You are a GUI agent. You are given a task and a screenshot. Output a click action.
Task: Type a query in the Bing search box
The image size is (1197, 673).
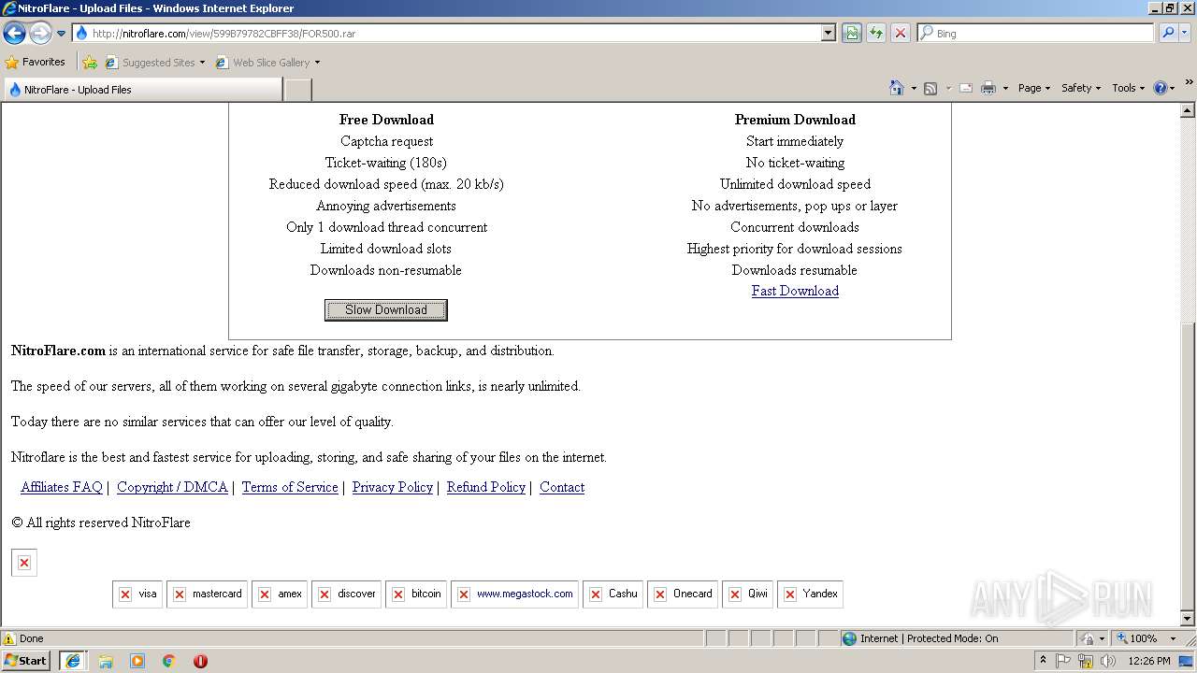(x=1043, y=34)
